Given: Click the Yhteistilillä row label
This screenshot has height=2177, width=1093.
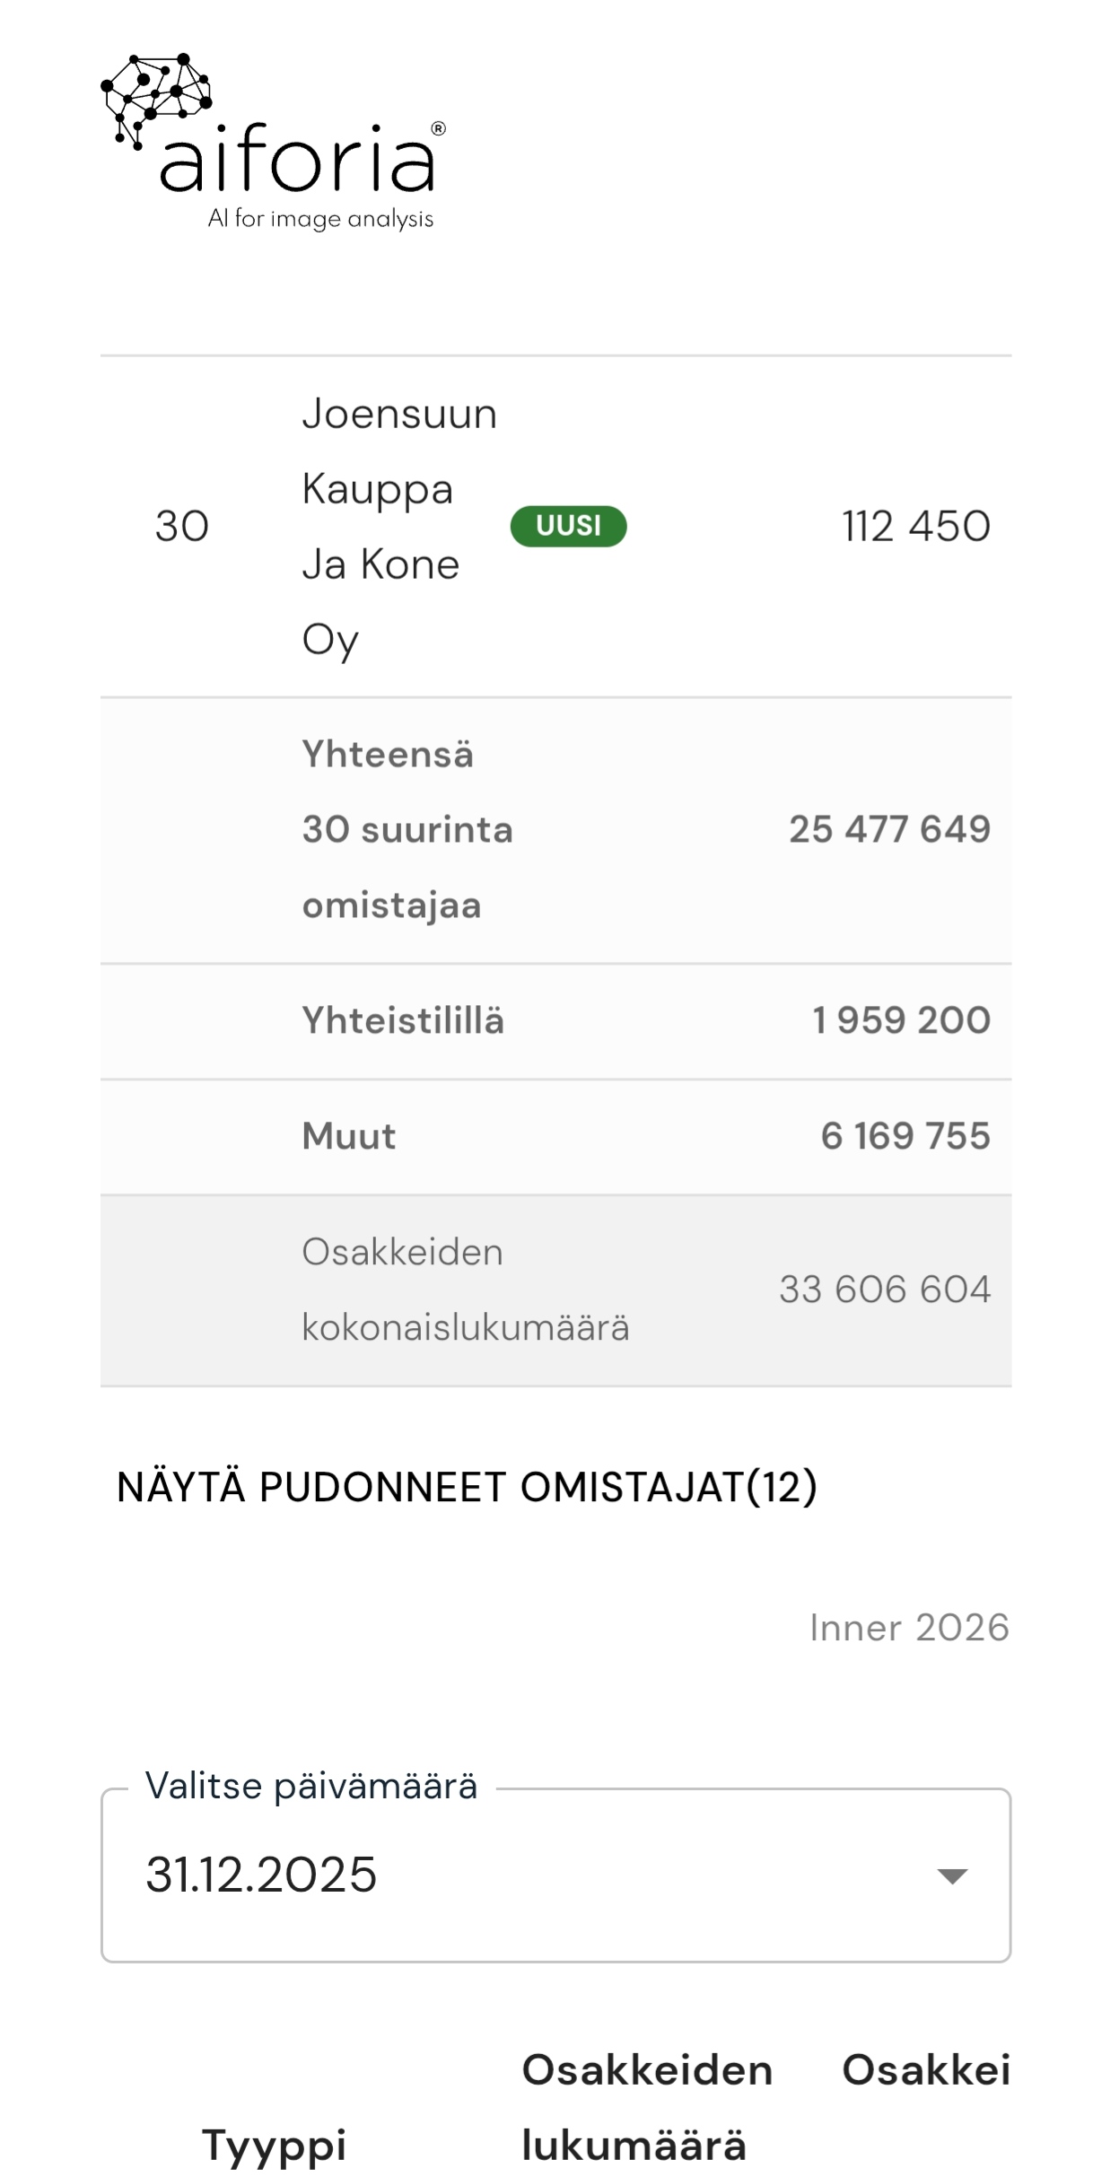Looking at the screenshot, I should tap(403, 1020).
